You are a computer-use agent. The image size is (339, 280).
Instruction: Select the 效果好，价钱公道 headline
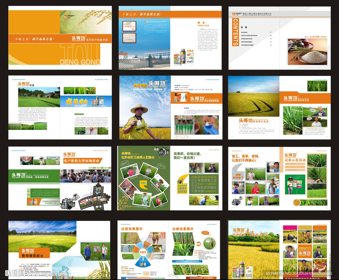tap(187, 154)
